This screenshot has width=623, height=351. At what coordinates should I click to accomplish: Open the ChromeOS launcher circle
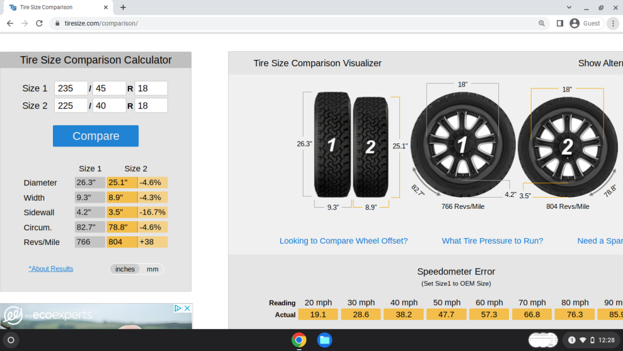point(11,340)
